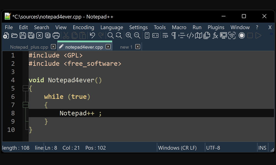Click the Close file toolbar icon
The height and width of the screenshot is (165, 276).
pos(39,35)
